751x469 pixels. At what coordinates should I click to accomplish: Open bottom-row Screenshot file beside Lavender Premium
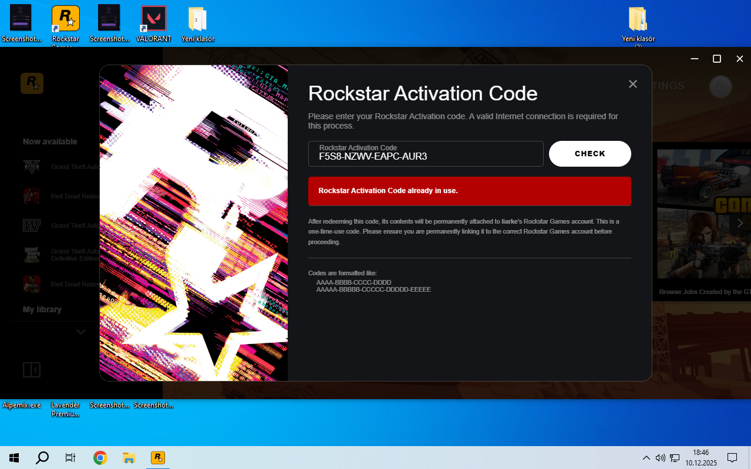(109, 405)
